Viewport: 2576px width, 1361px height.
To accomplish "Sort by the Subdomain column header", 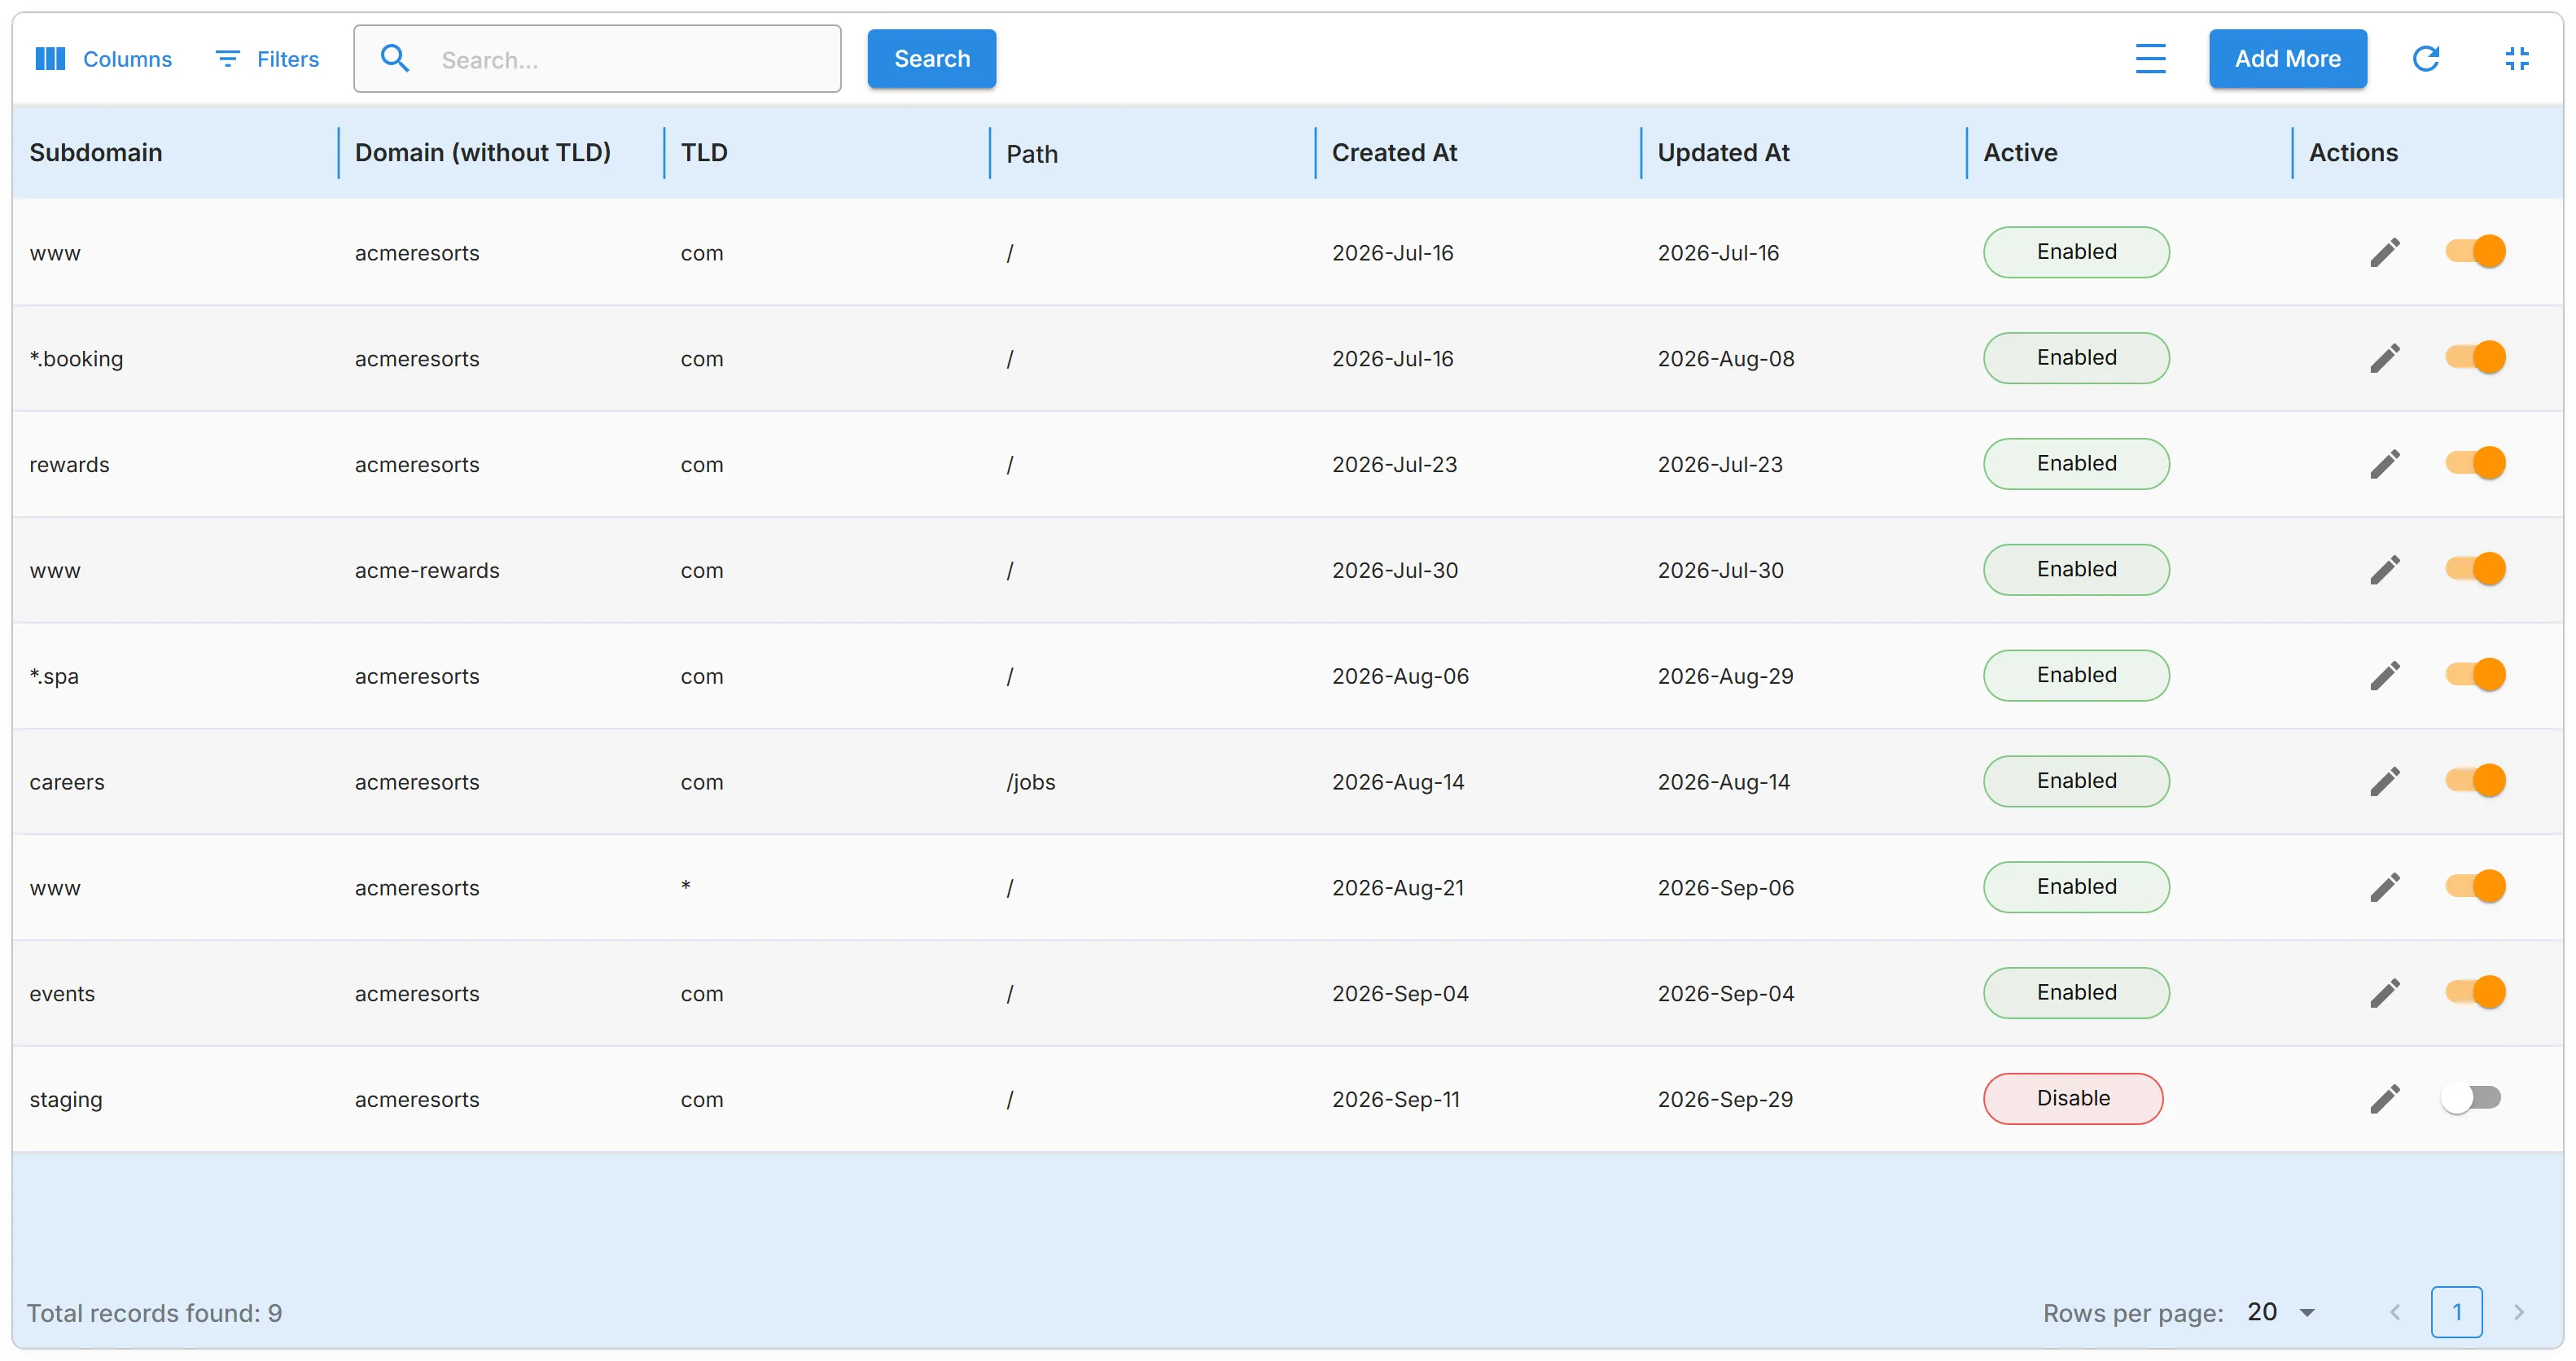I will tap(95, 152).
